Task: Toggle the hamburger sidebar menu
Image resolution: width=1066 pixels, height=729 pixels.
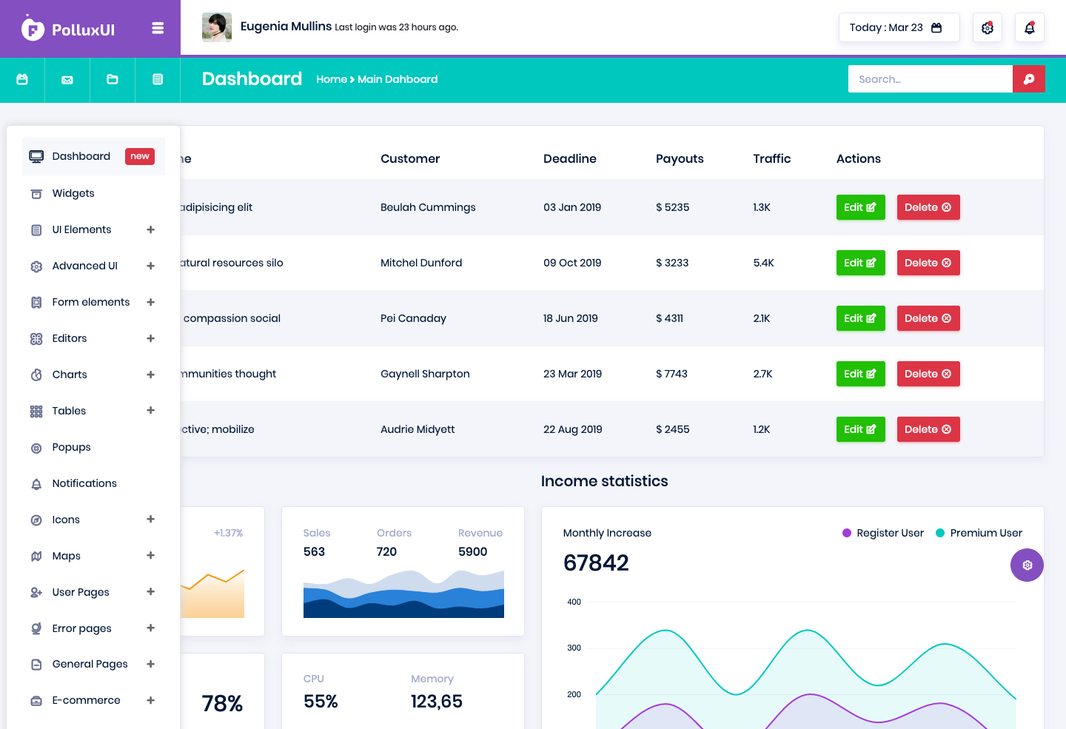Action: (x=157, y=28)
